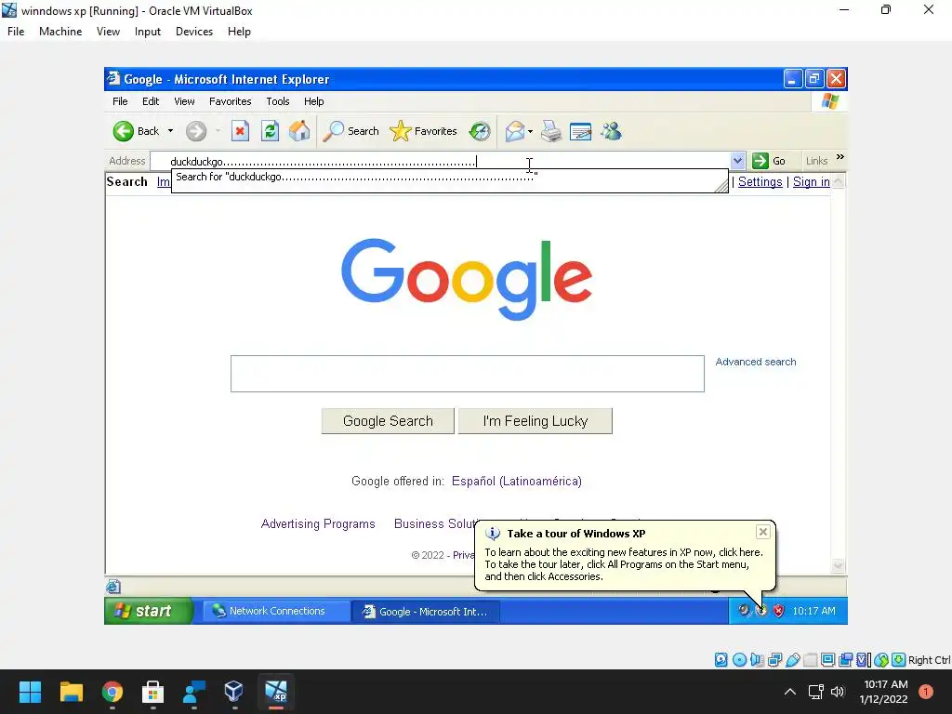Open Windows 11 Start button
The image size is (952, 714).
[x=30, y=692]
